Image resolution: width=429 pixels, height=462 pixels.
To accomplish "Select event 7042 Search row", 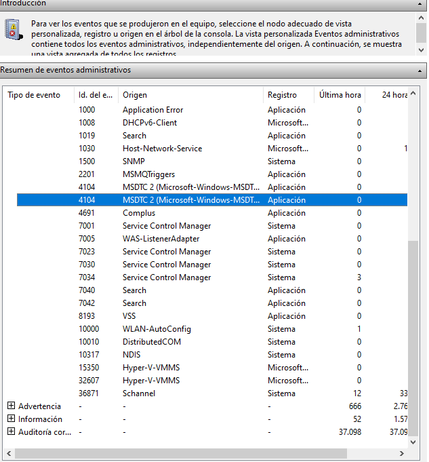I will click(212, 303).
